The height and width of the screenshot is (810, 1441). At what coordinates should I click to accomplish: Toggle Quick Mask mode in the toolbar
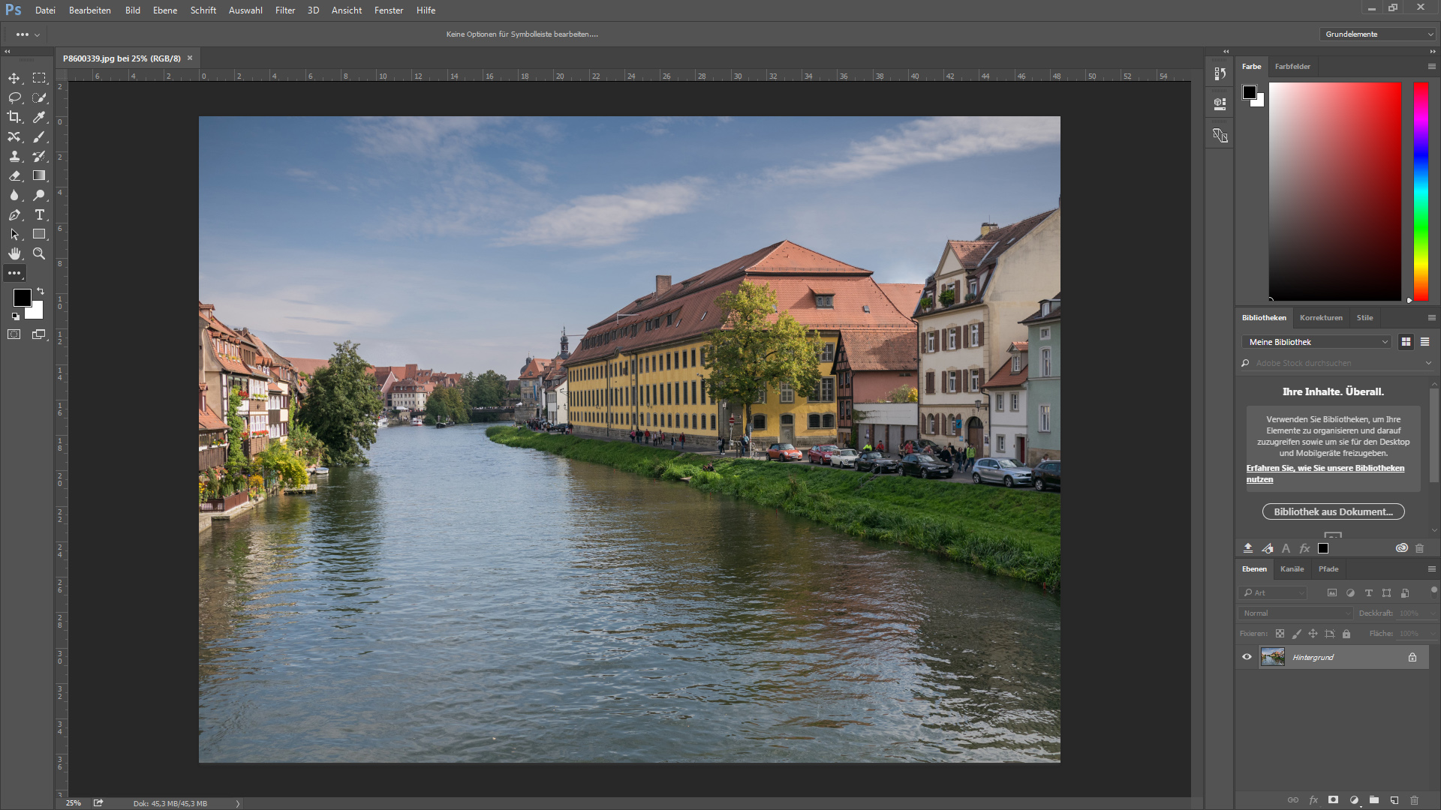pyautogui.click(x=14, y=334)
